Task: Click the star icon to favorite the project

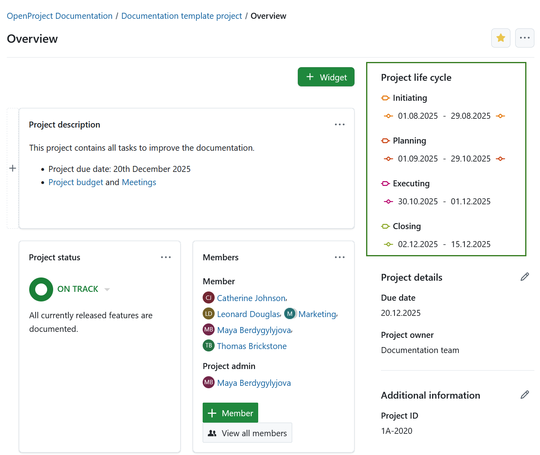Action: point(501,38)
